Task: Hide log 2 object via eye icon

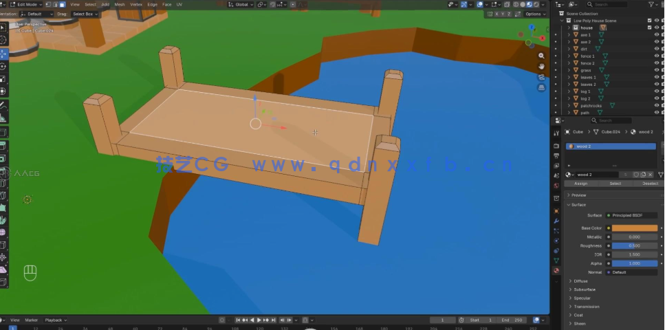Action: click(x=657, y=98)
